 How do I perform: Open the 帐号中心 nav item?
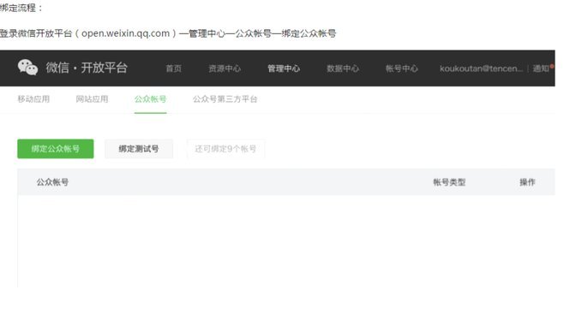pos(401,68)
